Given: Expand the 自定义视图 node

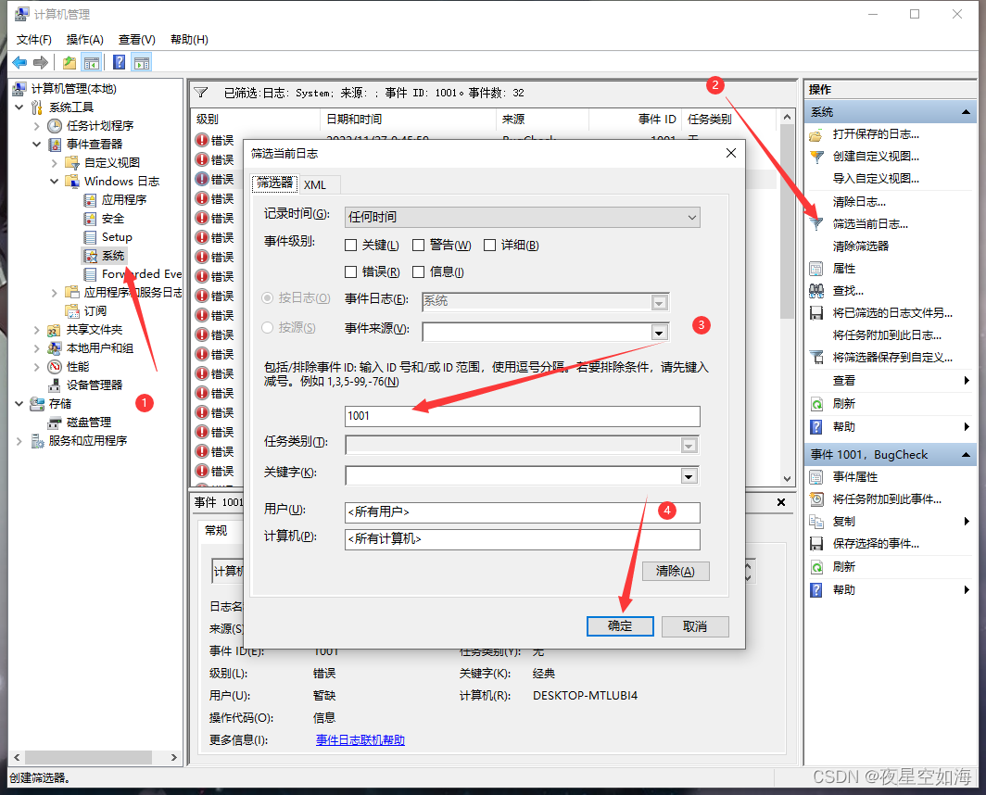Looking at the screenshot, I should (54, 163).
